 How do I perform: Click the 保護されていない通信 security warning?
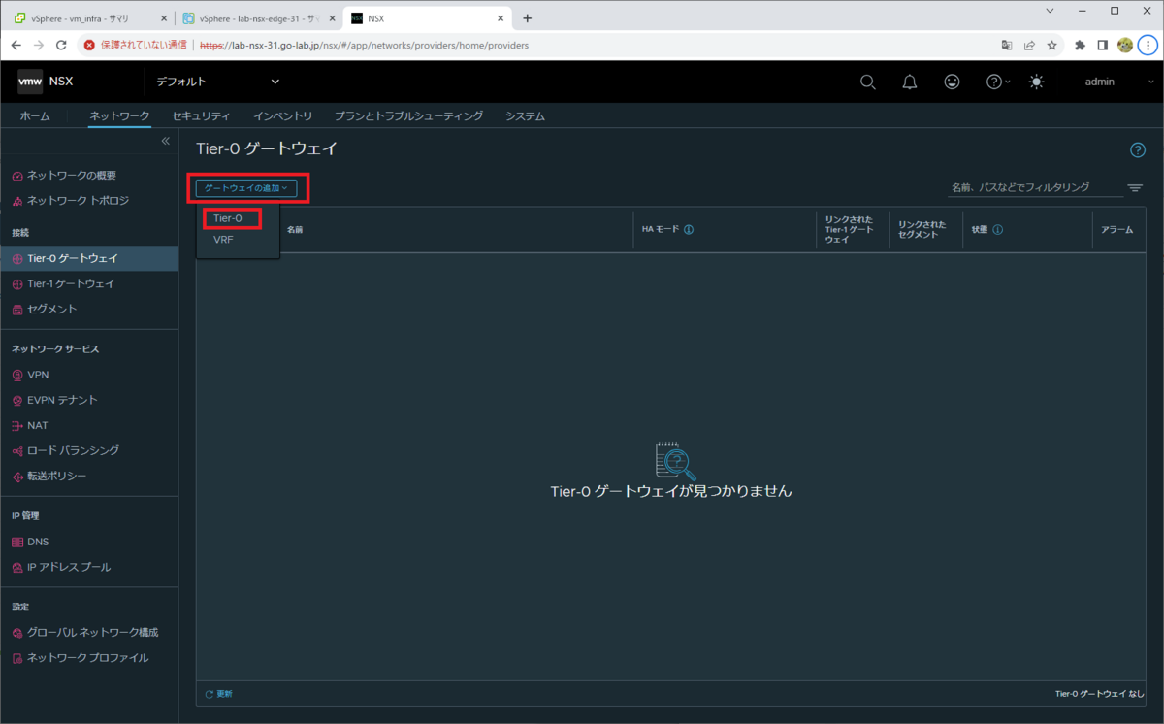click(136, 45)
